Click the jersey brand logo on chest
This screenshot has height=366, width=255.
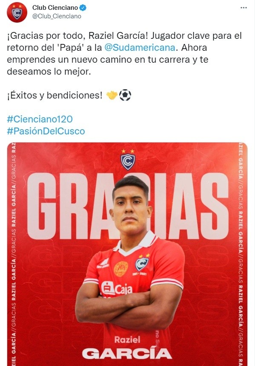103,264
